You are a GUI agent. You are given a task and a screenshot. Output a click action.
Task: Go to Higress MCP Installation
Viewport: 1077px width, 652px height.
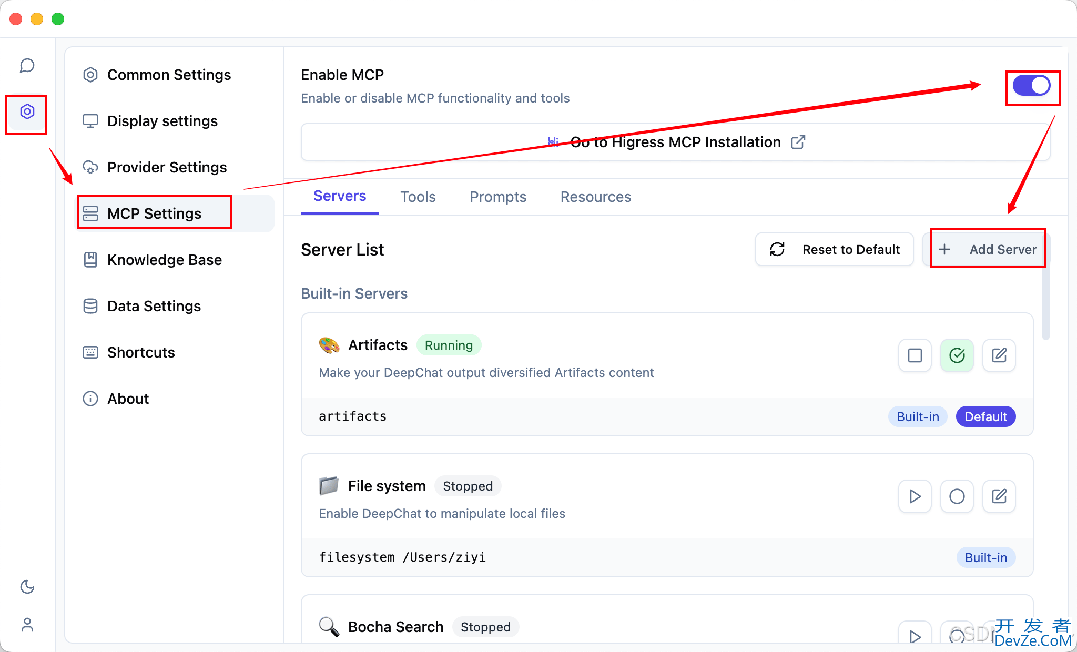[x=676, y=142]
